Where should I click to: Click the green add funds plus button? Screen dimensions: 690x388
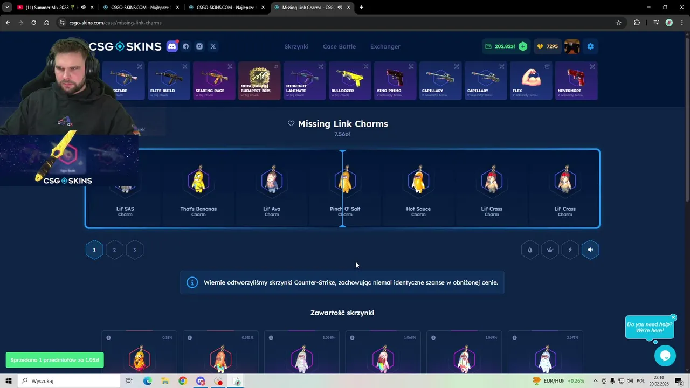523,46
